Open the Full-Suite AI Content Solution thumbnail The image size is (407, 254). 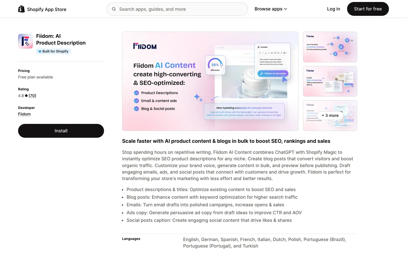pyautogui.click(x=330, y=47)
